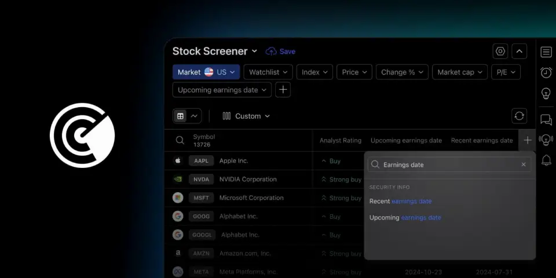The image size is (556, 278).
Task: Open the Price filter dropdown
Action: click(x=354, y=72)
